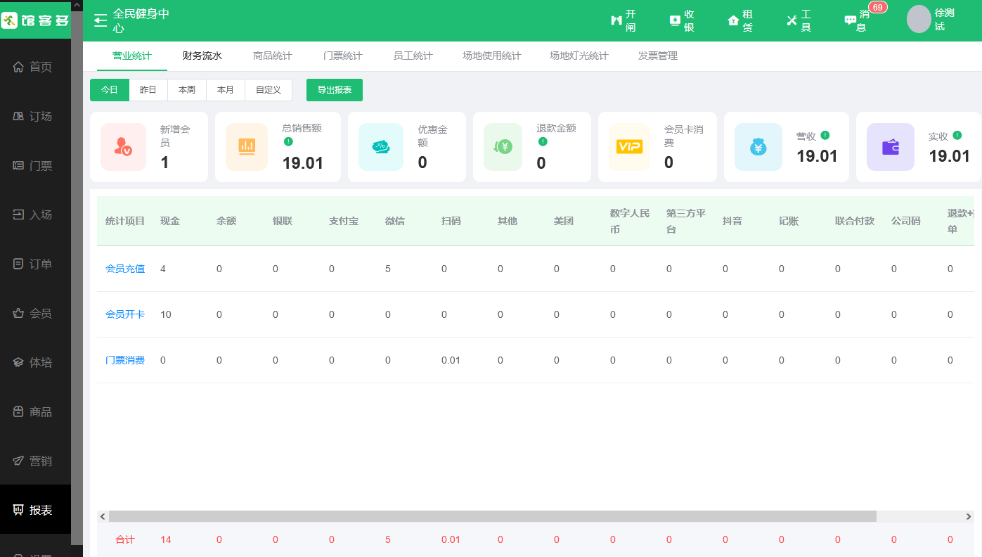Click the 退款金额 refund icon
This screenshot has width=982, height=557.
coord(503,147)
